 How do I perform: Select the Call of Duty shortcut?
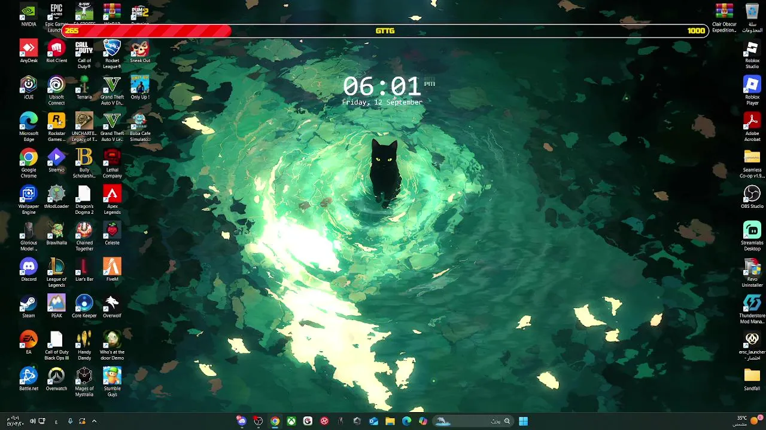(84, 54)
